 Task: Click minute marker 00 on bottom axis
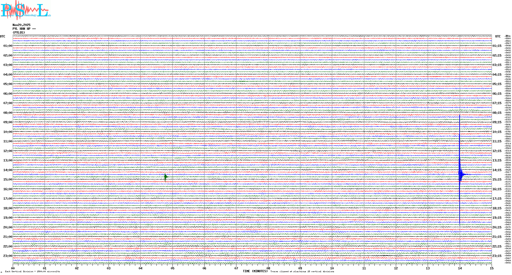click(x=13, y=268)
